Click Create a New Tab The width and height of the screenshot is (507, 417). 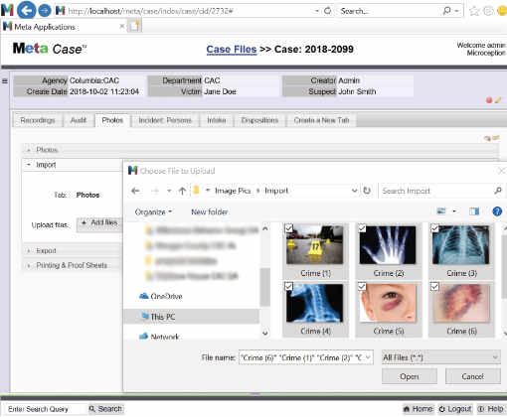click(321, 120)
